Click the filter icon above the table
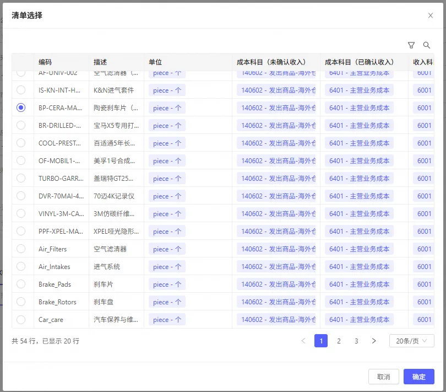 (x=411, y=45)
